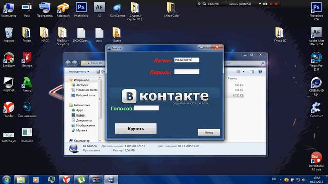The image size is (328, 184).
Task: Open File Explorer from the taskbar
Action: pyautogui.click(x=20, y=179)
